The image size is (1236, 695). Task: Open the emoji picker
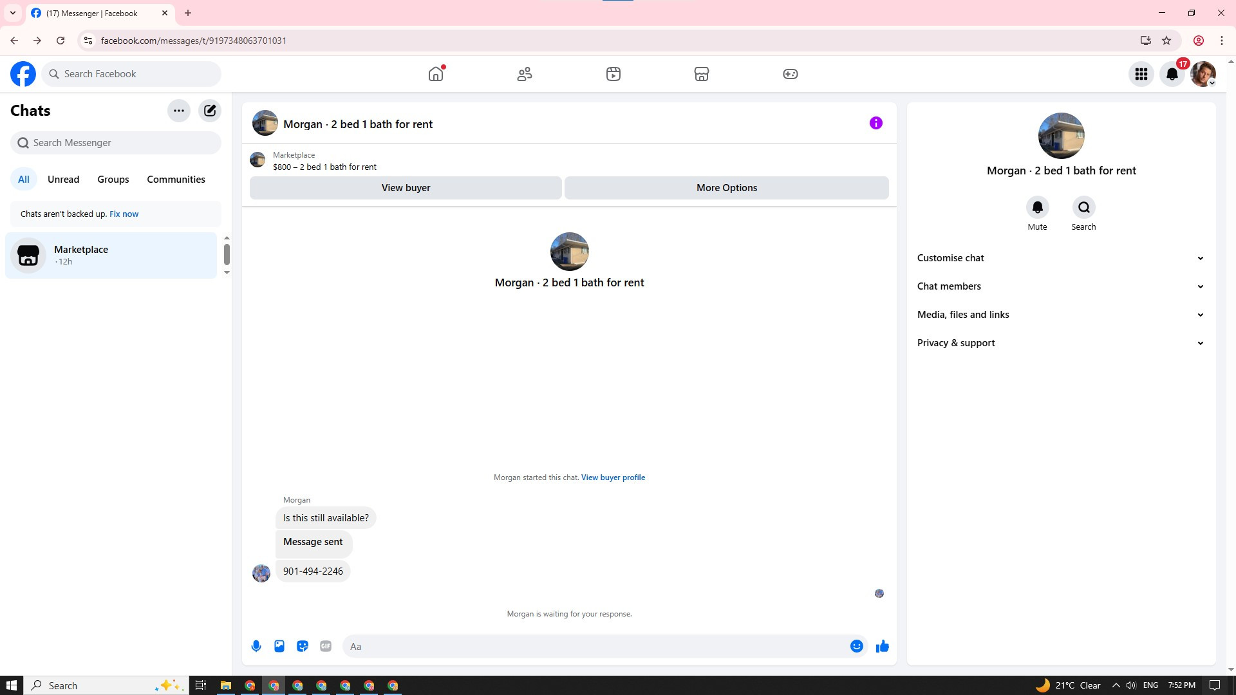[856, 646]
